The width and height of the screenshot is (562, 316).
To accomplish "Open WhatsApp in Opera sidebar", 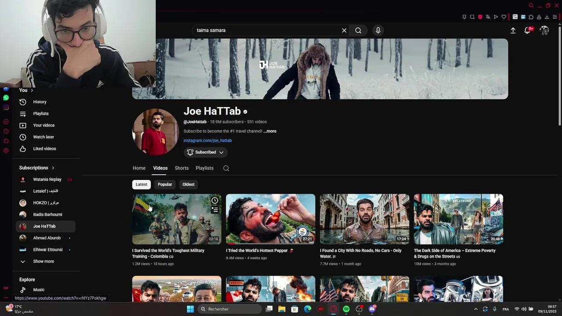I will tap(6, 98).
